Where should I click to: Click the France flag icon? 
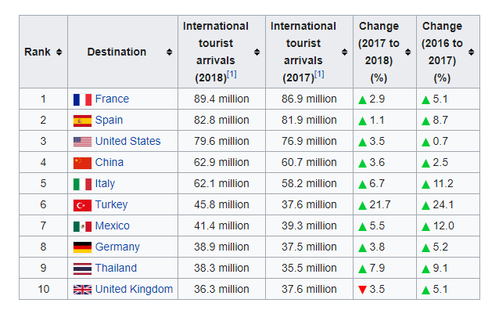click(82, 99)
